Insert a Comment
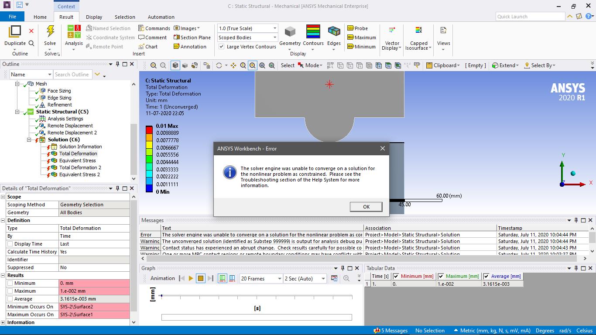The width and height of the screenshot is (596, 335). [x=152, y=38]
